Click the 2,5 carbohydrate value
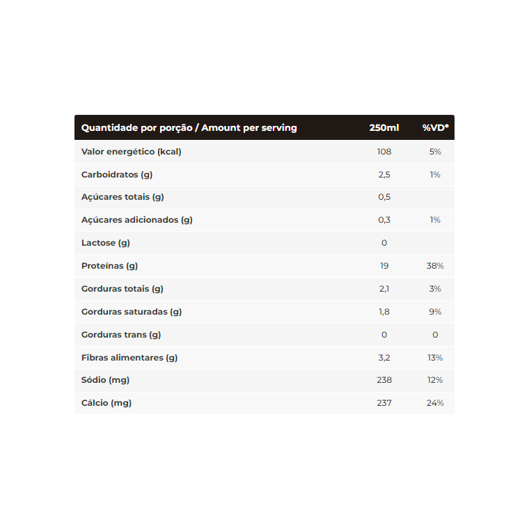 [x=384, y=175]
